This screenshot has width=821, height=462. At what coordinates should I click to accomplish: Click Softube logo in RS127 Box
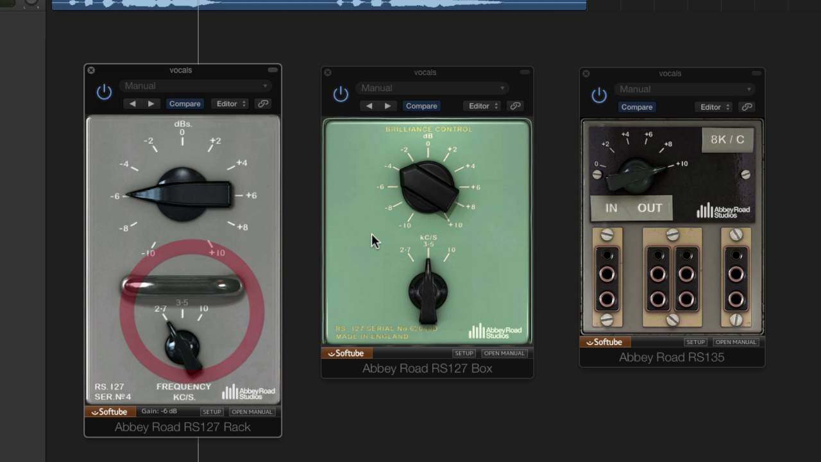(346, 354)
